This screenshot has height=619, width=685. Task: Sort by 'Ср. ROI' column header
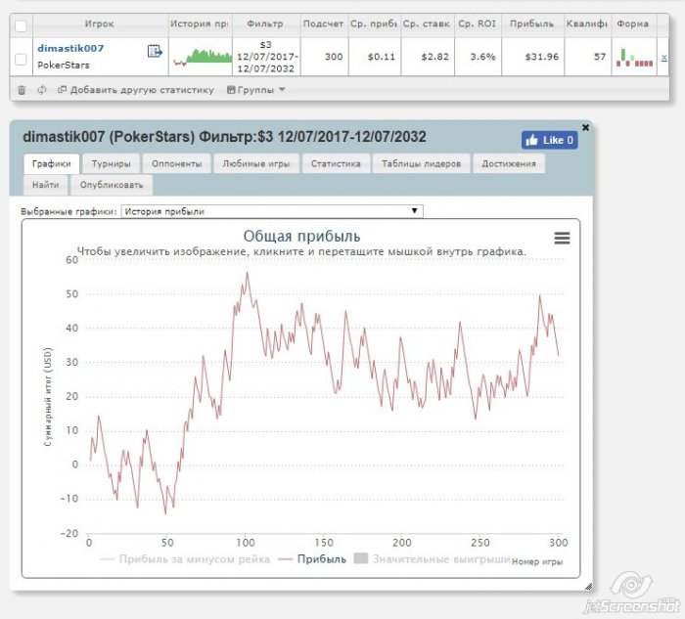(478, 24)
